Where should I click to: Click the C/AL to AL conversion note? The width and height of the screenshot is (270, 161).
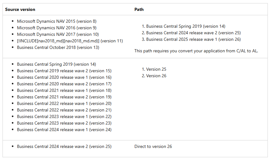point(196,50)
